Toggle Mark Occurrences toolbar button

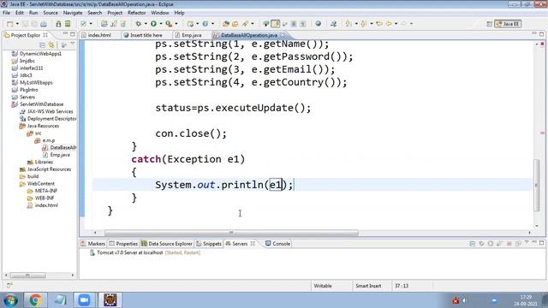point(276,24)
